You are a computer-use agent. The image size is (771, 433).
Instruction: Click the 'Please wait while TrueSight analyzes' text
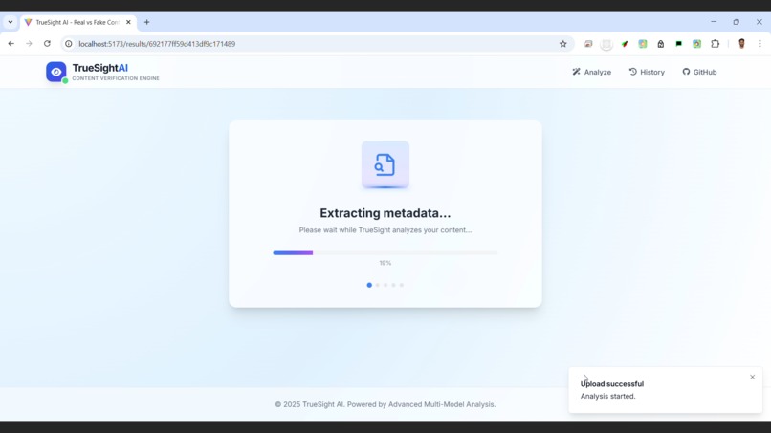pyautogui.click(x=385, y=230)
